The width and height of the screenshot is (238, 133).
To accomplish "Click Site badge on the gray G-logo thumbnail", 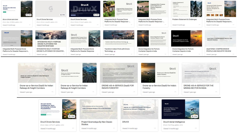I will tap(62, 15).
